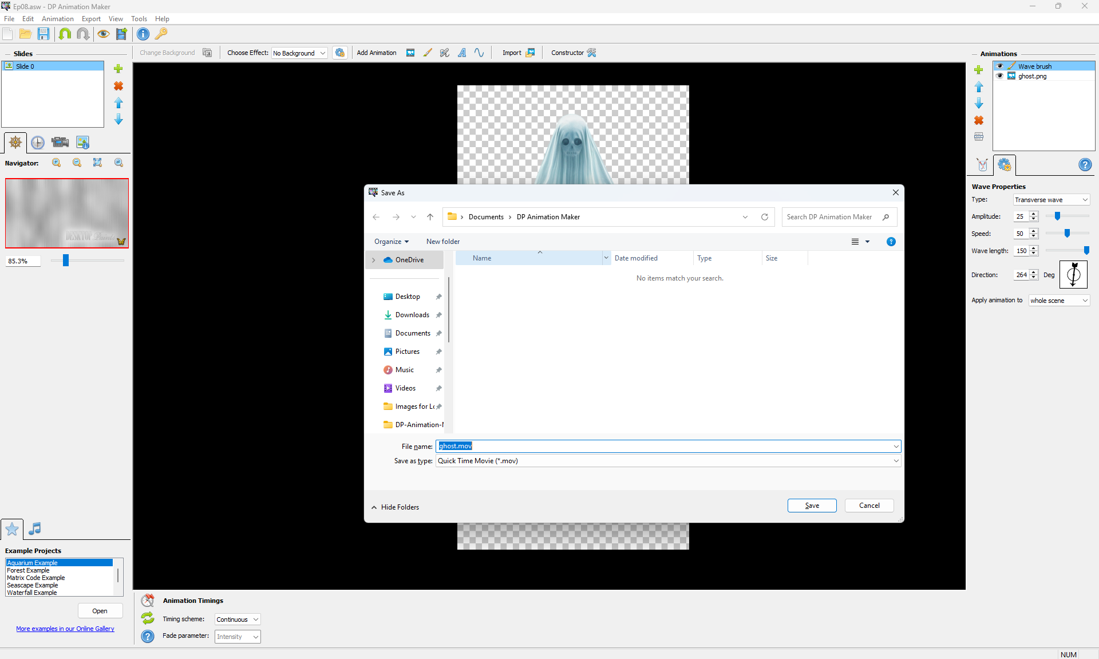
Task: Toggle visibility of Wave brush animation
Action: point(1000,66)
